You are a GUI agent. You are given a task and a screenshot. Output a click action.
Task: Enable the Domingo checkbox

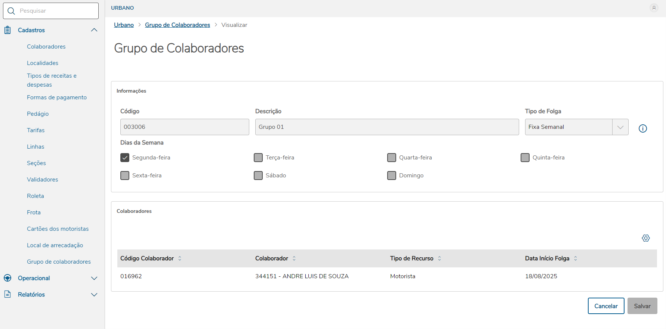392,176
